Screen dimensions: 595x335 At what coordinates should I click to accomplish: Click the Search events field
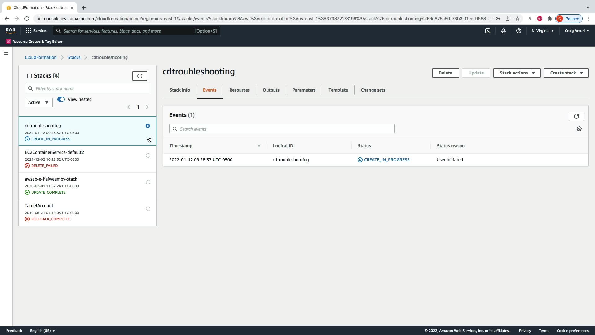point(282,129)
